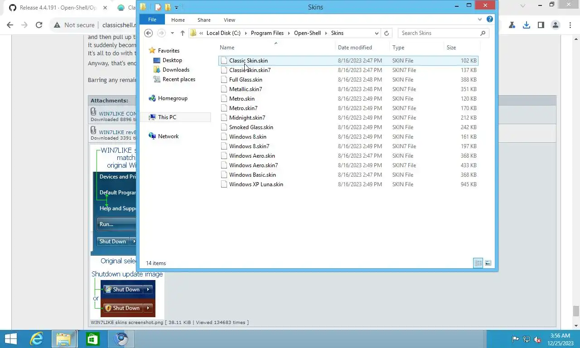The image size is (580, 348).
Task: Launch Internet Explorer from taskbar
Action: tap(36, 339)
